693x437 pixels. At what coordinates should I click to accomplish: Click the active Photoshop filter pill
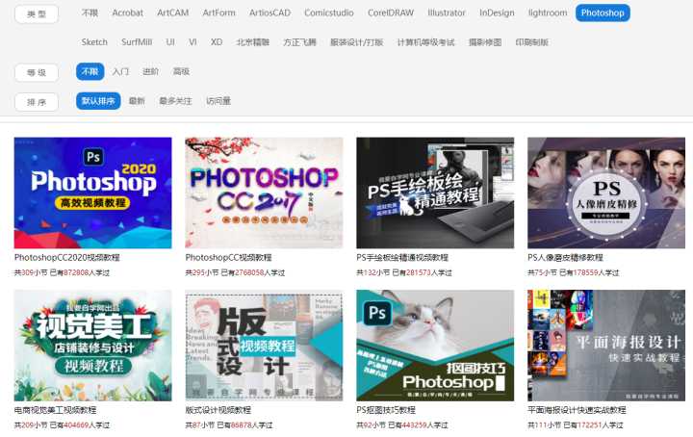(603, 13)
